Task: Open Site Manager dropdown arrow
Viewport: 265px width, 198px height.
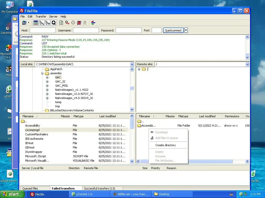Action: (28, 23)
